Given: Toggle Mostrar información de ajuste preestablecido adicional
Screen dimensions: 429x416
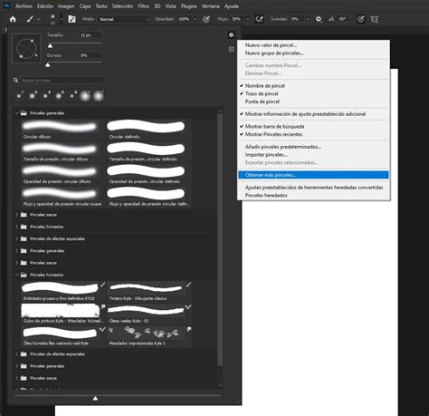Looking at the screenshot, I should (x=305, y=114).
